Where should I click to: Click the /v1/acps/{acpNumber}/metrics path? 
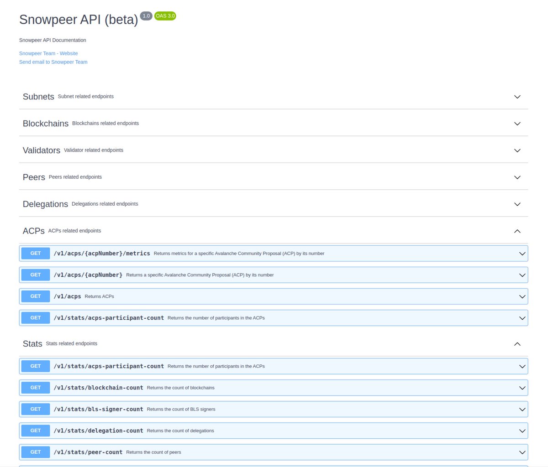click(102, 254)
